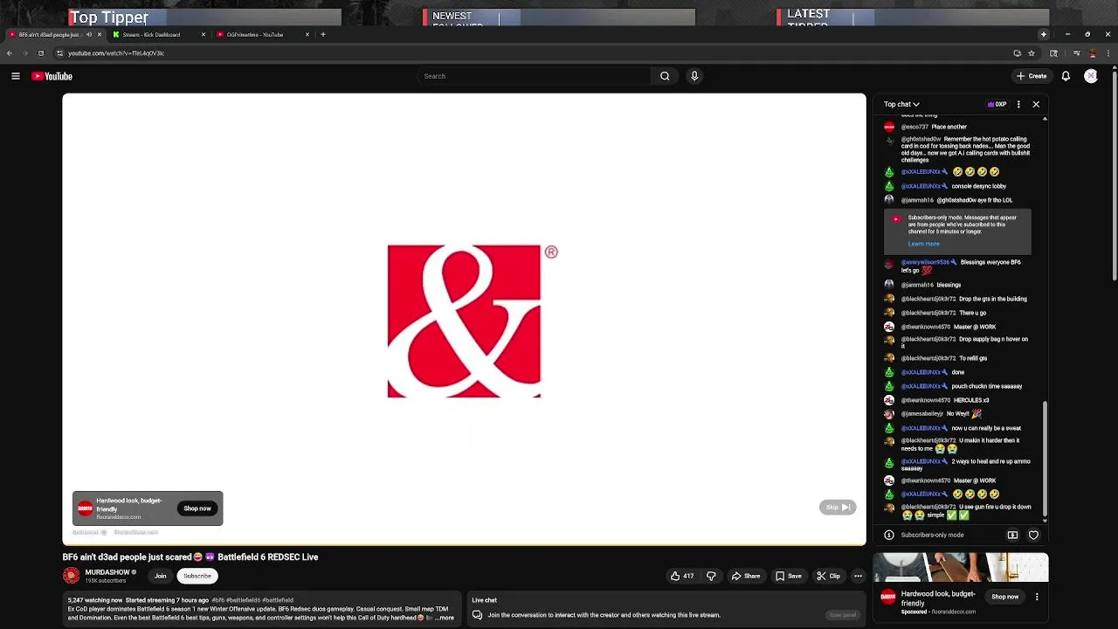Focus the YouTube search field

(x=535, y=76)
